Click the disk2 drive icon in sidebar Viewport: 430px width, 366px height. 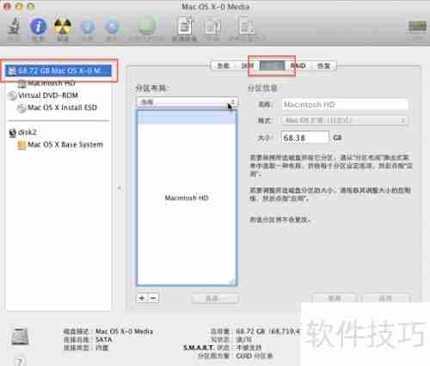coord(12,132)
